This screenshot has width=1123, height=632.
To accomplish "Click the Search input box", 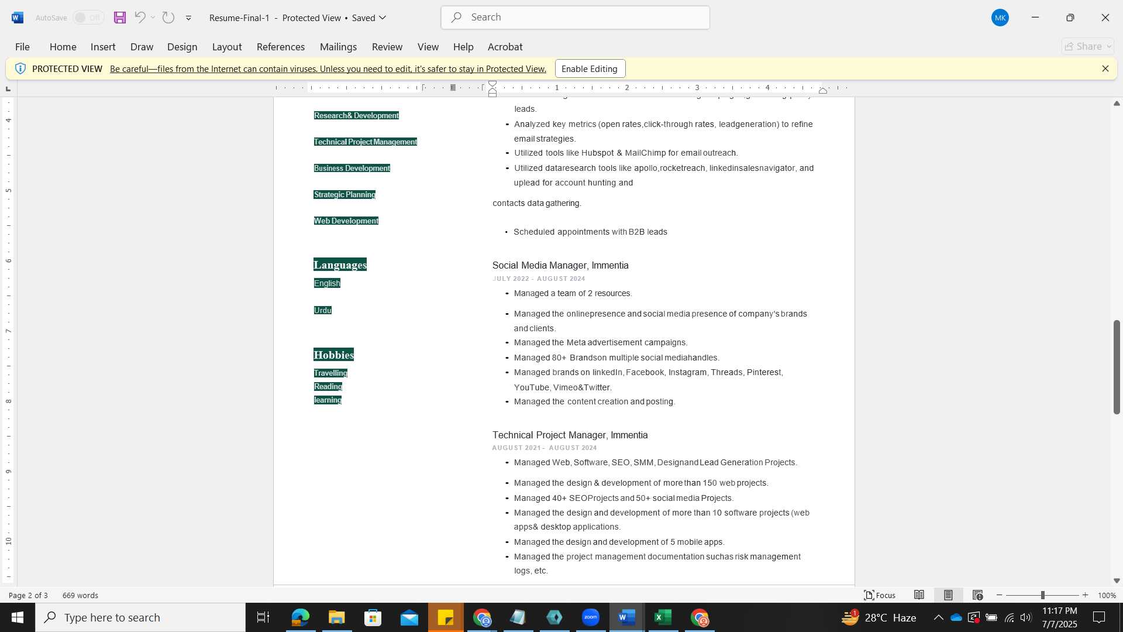I will pos(576,18).
